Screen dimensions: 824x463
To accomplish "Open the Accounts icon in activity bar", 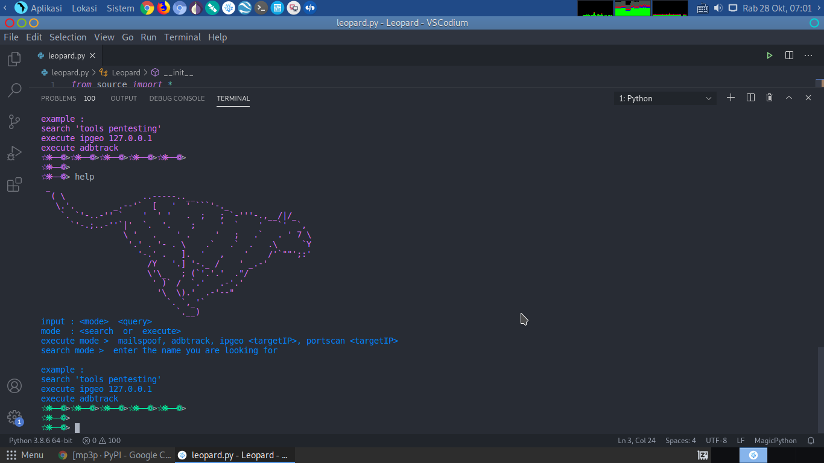I will coord(14,386).
